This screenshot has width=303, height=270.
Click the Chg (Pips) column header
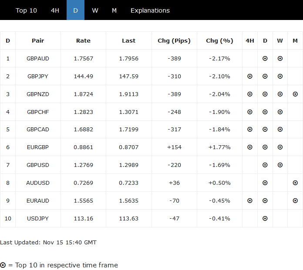point(174,40)
